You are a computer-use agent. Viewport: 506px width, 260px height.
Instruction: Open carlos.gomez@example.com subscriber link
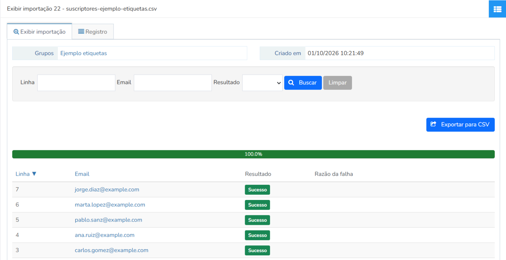point(112,250)
